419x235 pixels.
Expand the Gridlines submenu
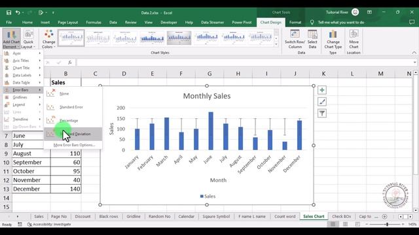(x=23, y=97)
